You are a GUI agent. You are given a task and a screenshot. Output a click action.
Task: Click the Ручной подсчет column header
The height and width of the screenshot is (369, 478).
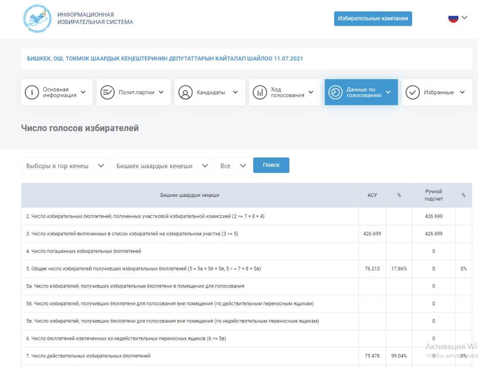pyautogui.click(x=433, y=195)
